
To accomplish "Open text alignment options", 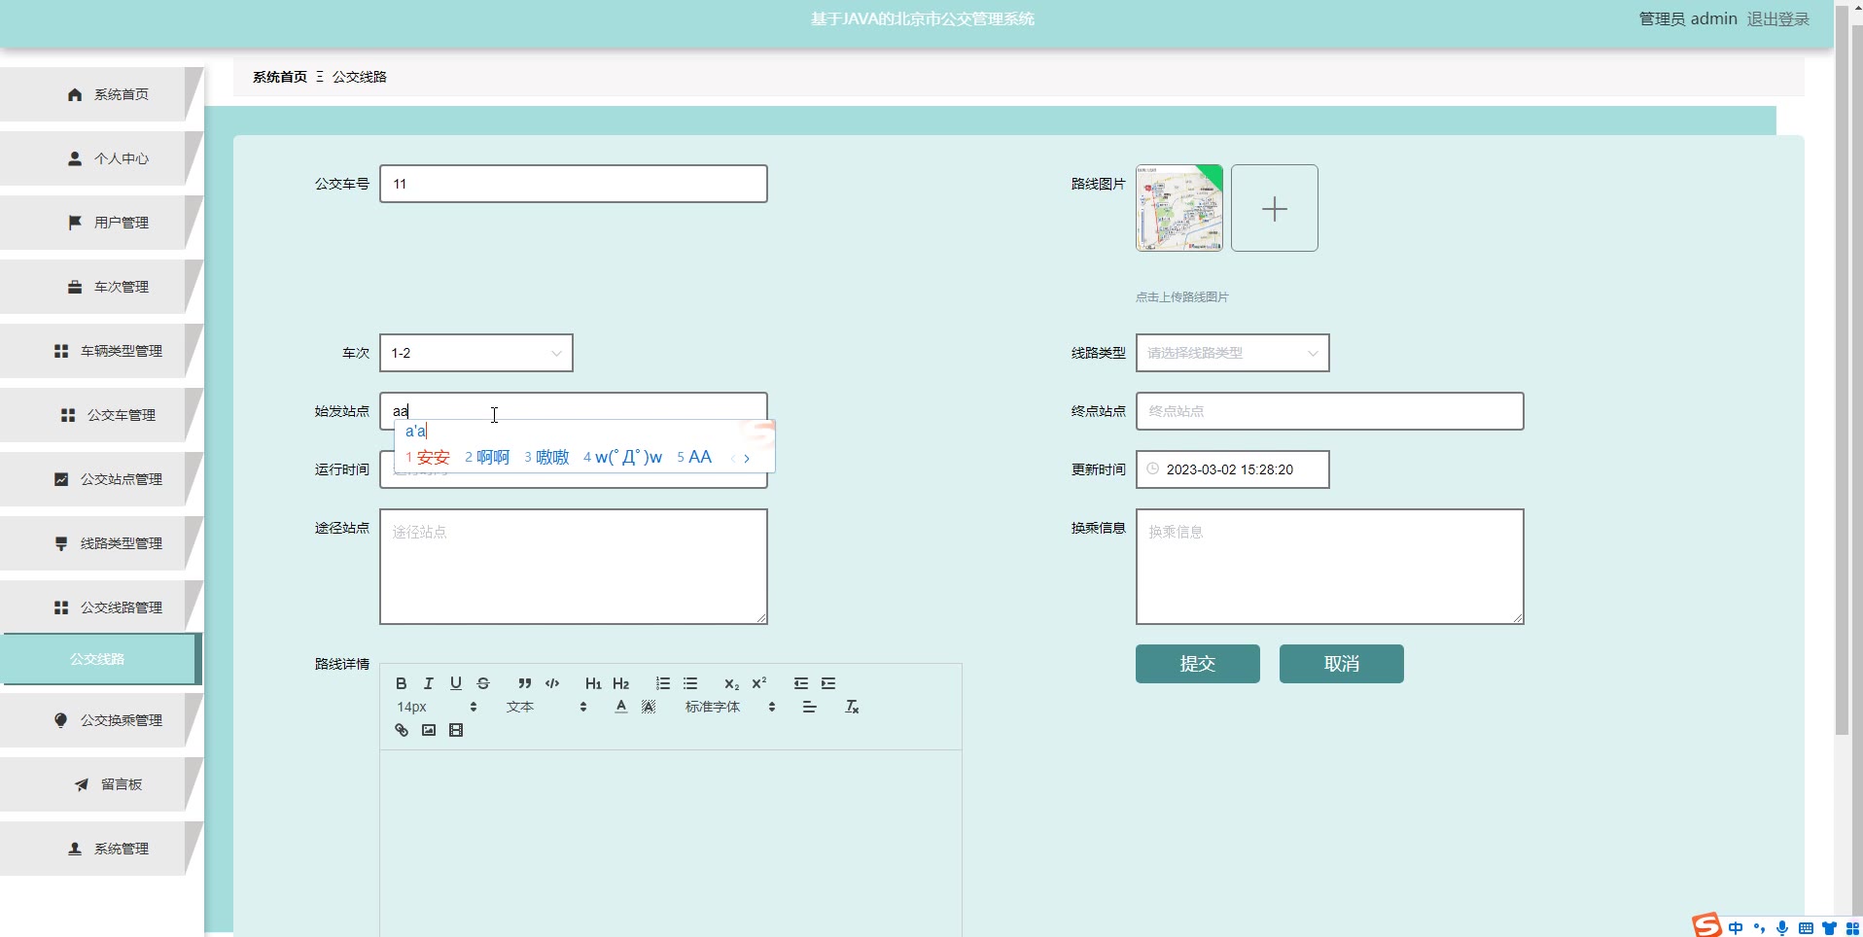I will coord(809,707).
